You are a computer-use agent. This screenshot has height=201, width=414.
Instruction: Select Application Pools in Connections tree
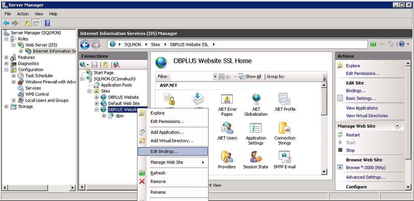coord(116,85)
